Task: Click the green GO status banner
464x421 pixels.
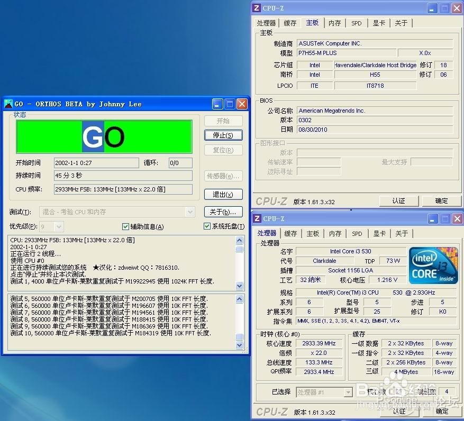Action: [104, 136]
